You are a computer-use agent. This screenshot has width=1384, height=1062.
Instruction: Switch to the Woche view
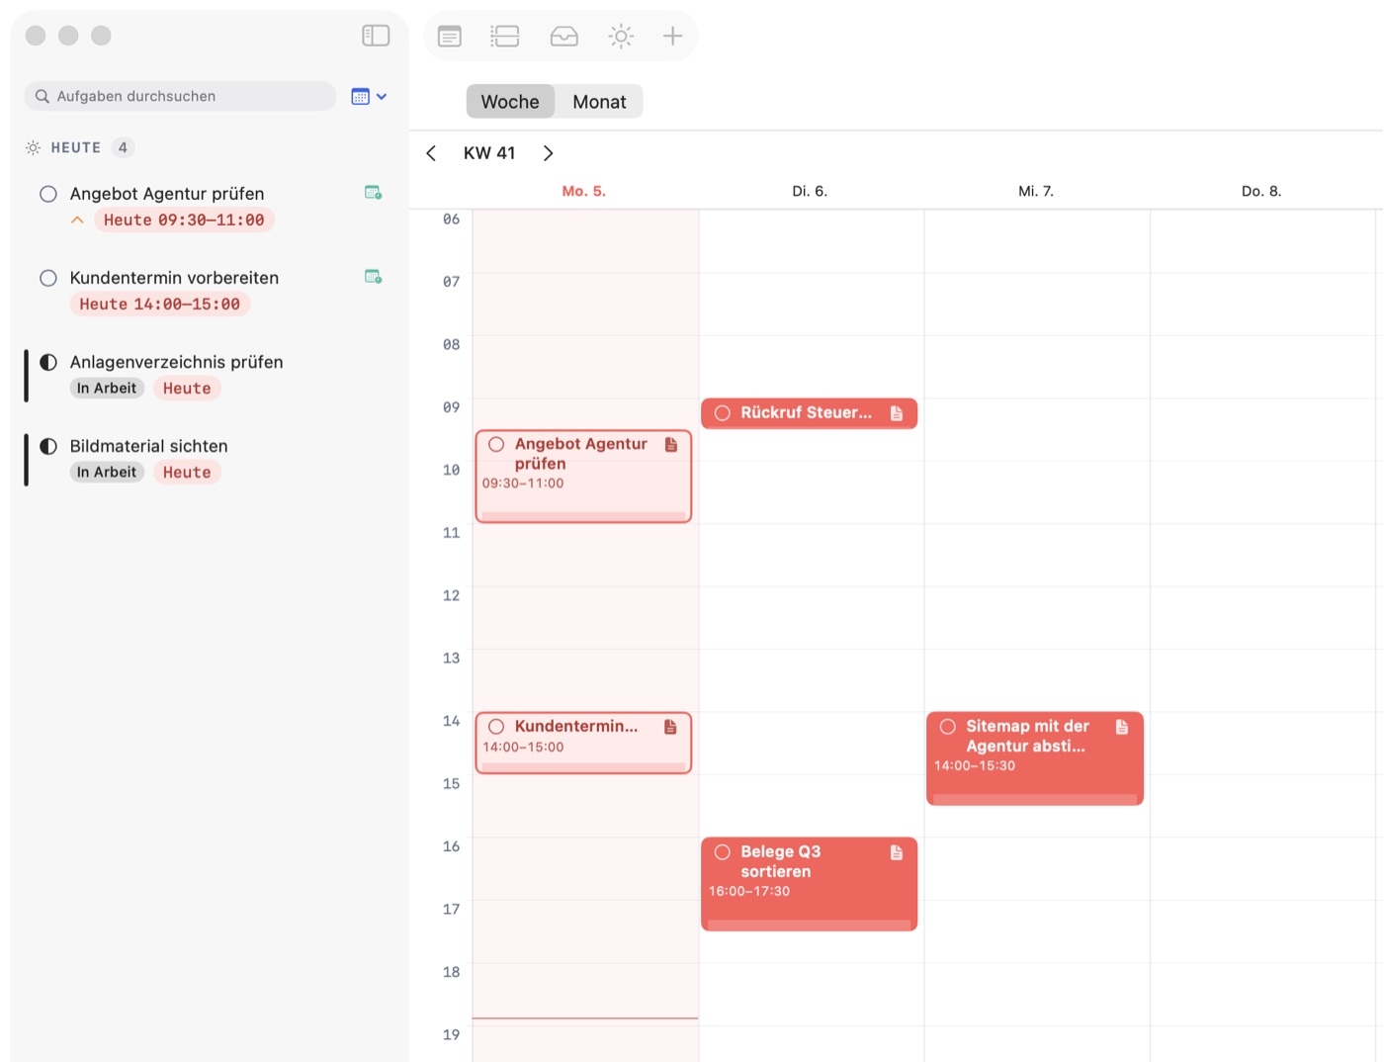tap(510, 102)
